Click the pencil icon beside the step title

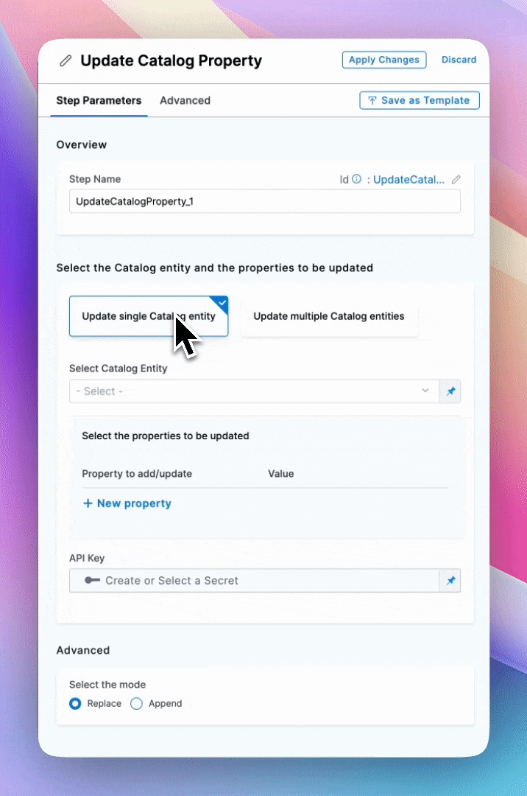click(x=66, y=61)
